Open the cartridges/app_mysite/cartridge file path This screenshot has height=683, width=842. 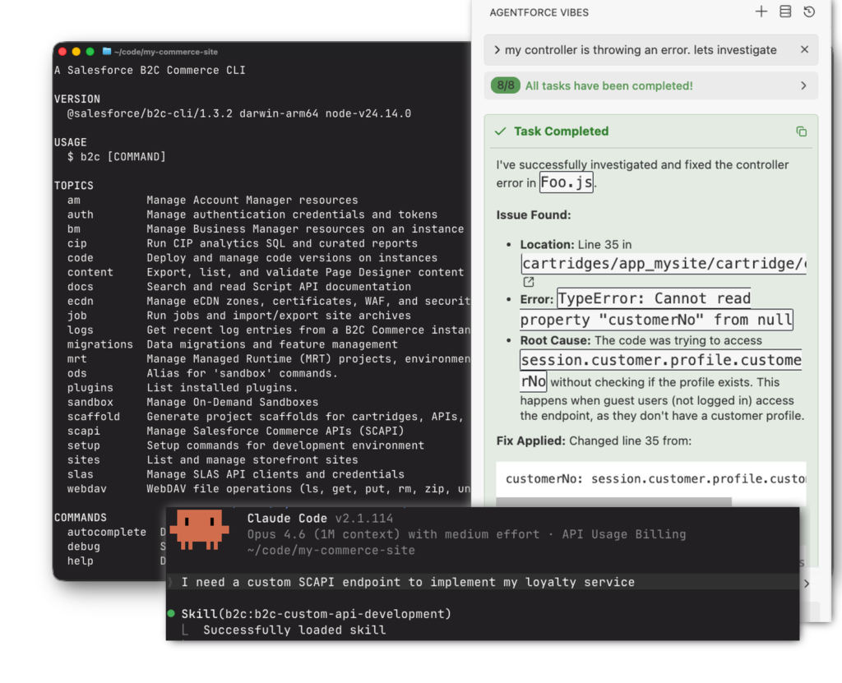point(664,264)
